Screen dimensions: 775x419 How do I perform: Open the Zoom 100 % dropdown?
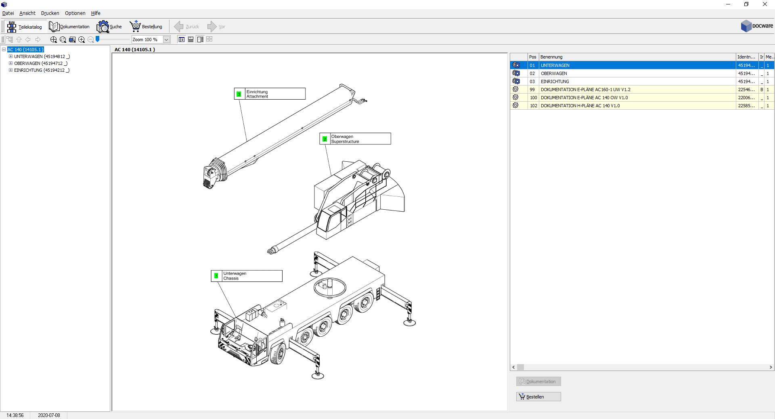tap(166, 40)
